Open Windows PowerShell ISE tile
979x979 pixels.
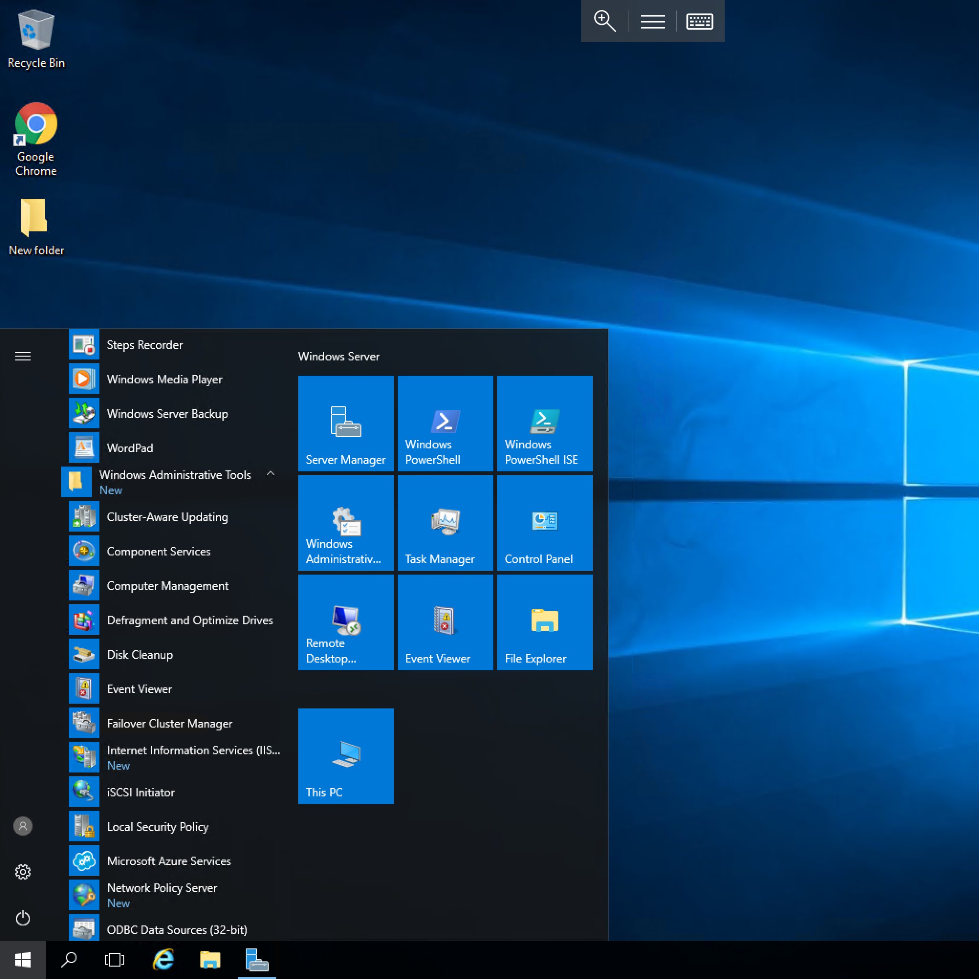click(x=544, y=424)
